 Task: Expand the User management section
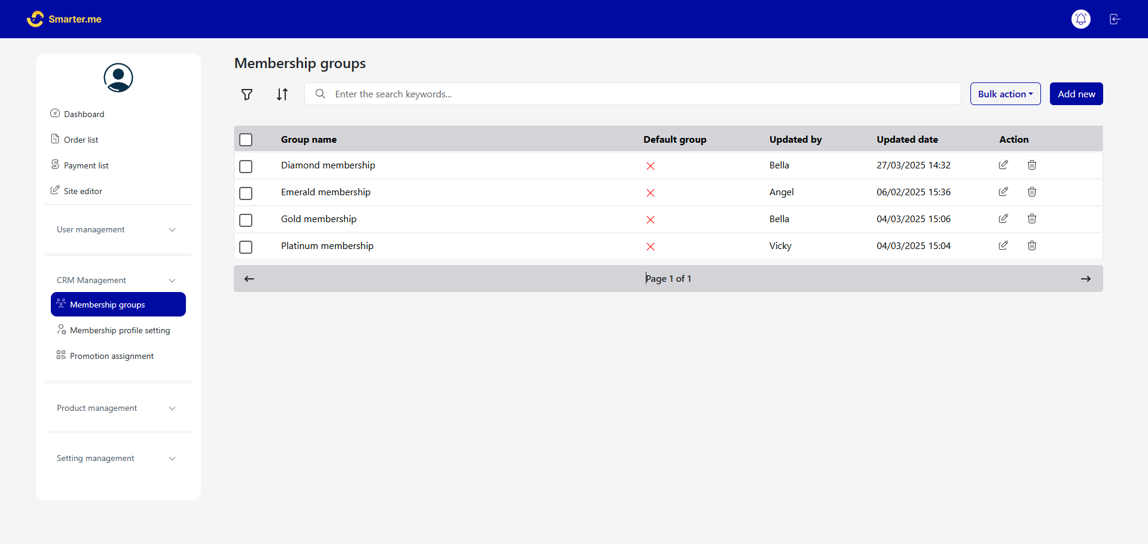click(x=118, y=230)
